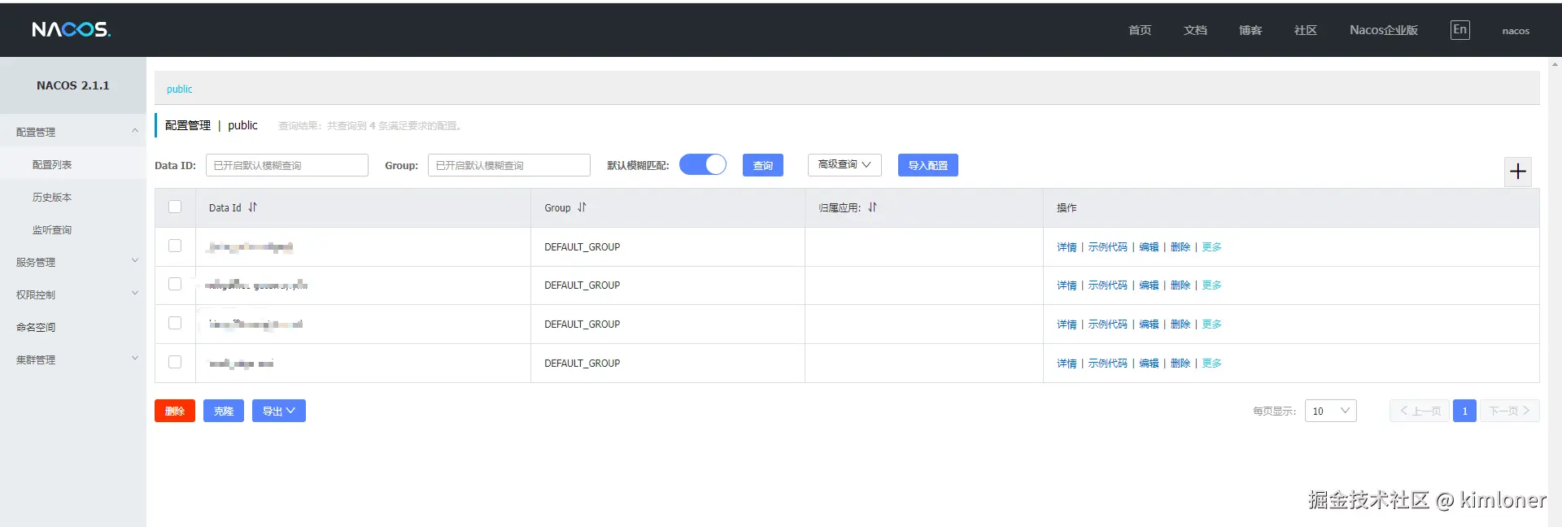Image resolution: width=1562 pixels, height=527 pixels.
Task: Click 更多 for the first row
Action: click(x=1212, y=246)
